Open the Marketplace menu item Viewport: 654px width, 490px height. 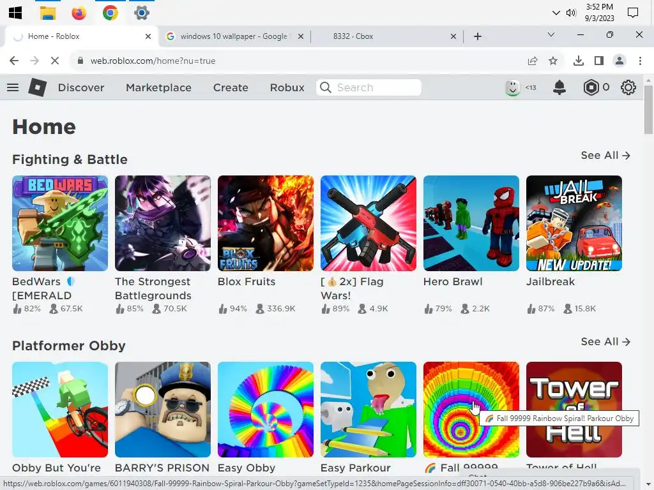(x=158, y=87)
